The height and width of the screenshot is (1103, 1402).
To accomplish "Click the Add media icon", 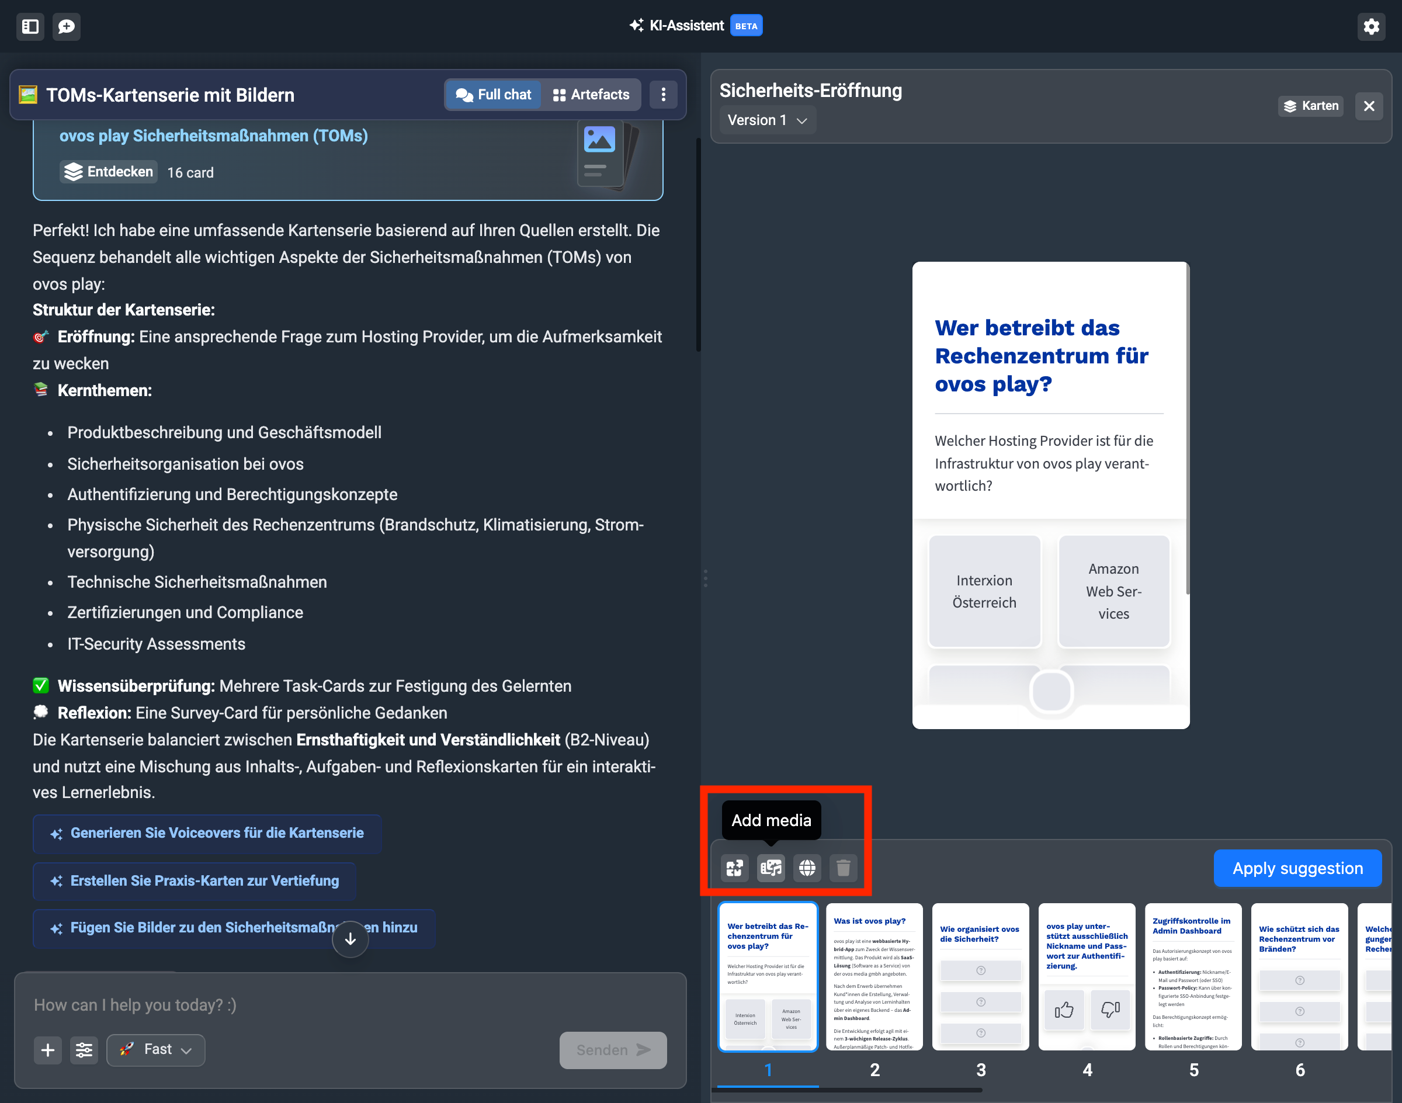I will 771,868.
